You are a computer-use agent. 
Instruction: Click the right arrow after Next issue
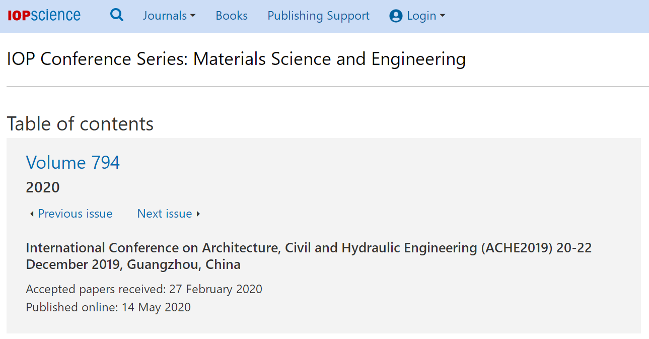coord(198,214)
